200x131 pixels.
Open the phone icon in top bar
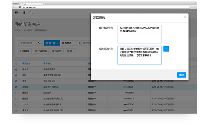point(31,12)
